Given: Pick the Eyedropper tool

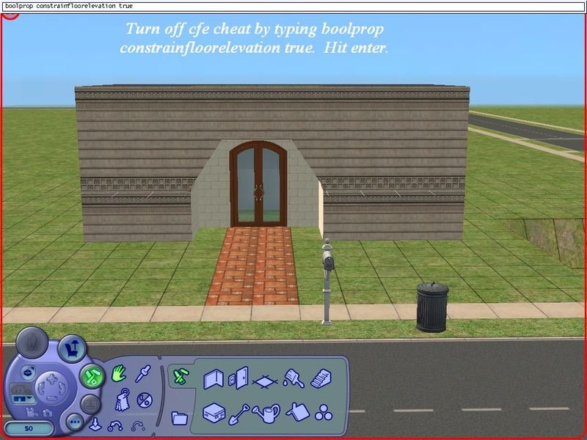Looking at the screenshot, I should [x=142, y=373].
